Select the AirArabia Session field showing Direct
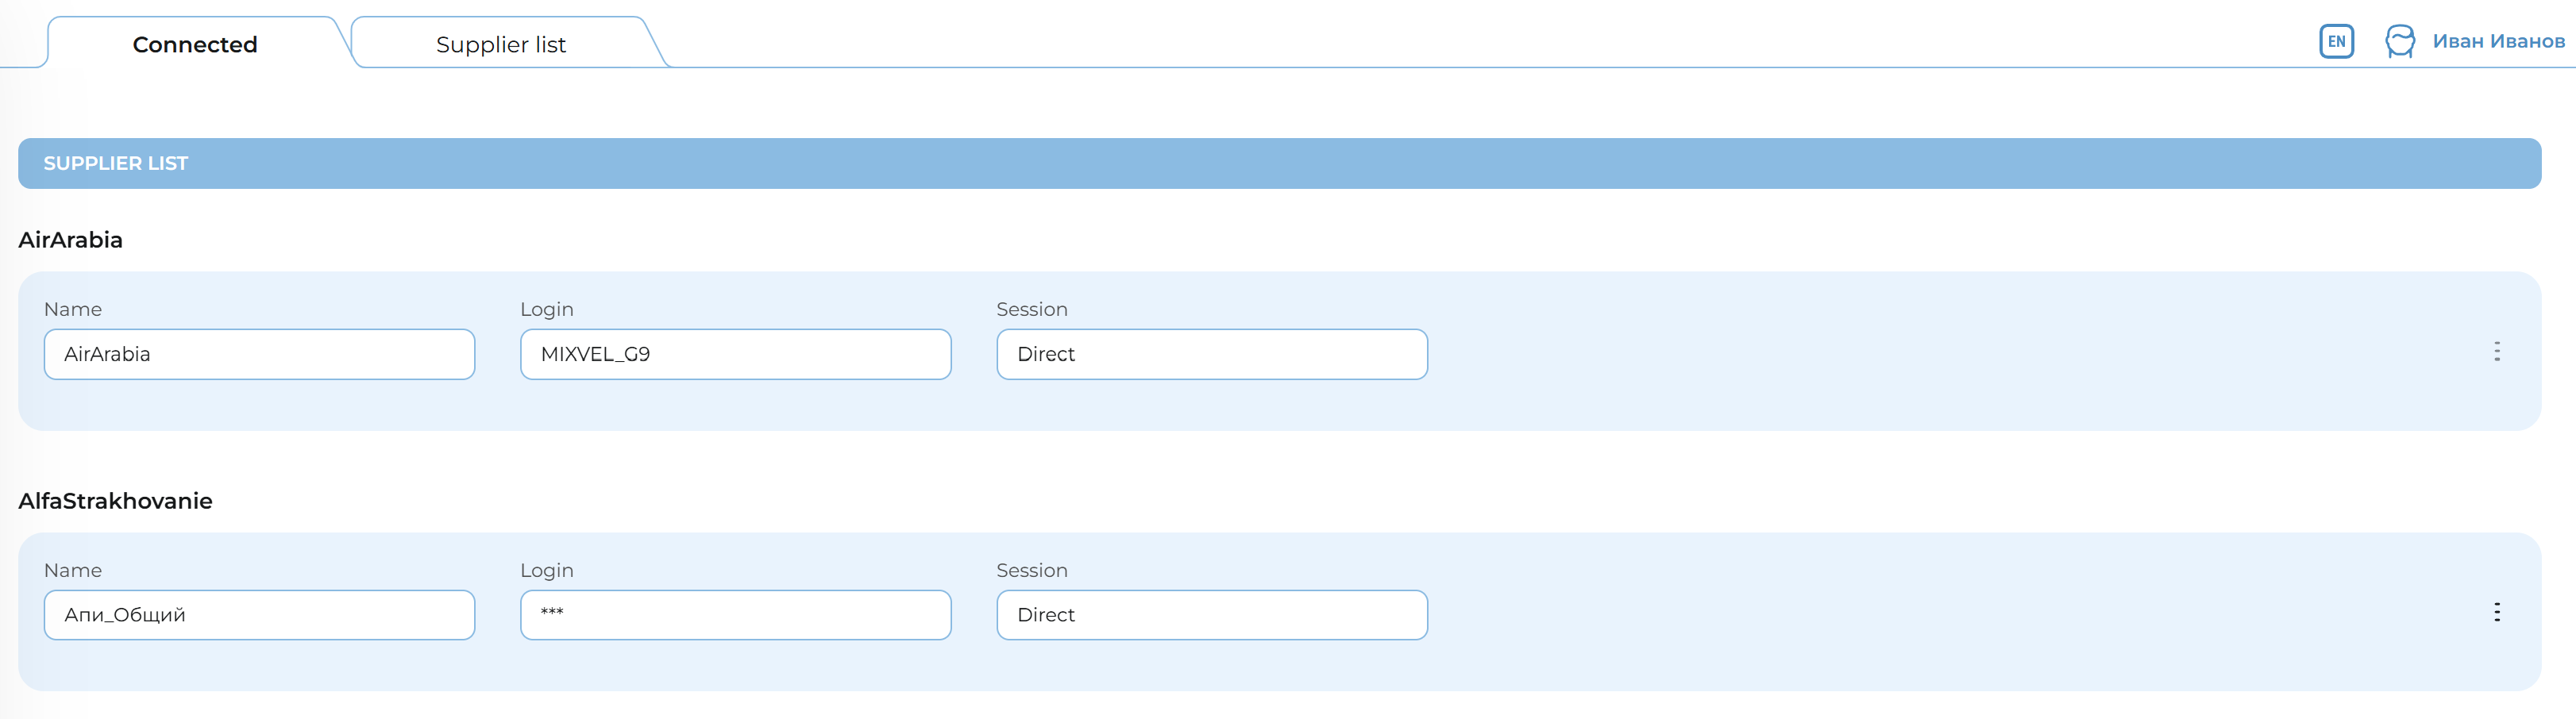The image size is (2576, 719). (1211, 354)
